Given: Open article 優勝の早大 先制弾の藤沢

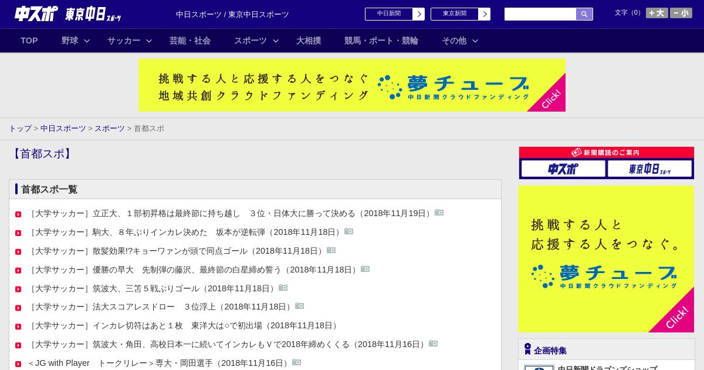Looking at the screenshot, I should coord(194,270).
